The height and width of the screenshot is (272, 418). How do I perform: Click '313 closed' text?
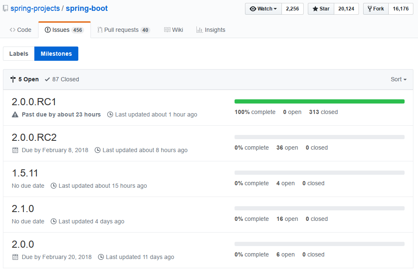[323, 112]
